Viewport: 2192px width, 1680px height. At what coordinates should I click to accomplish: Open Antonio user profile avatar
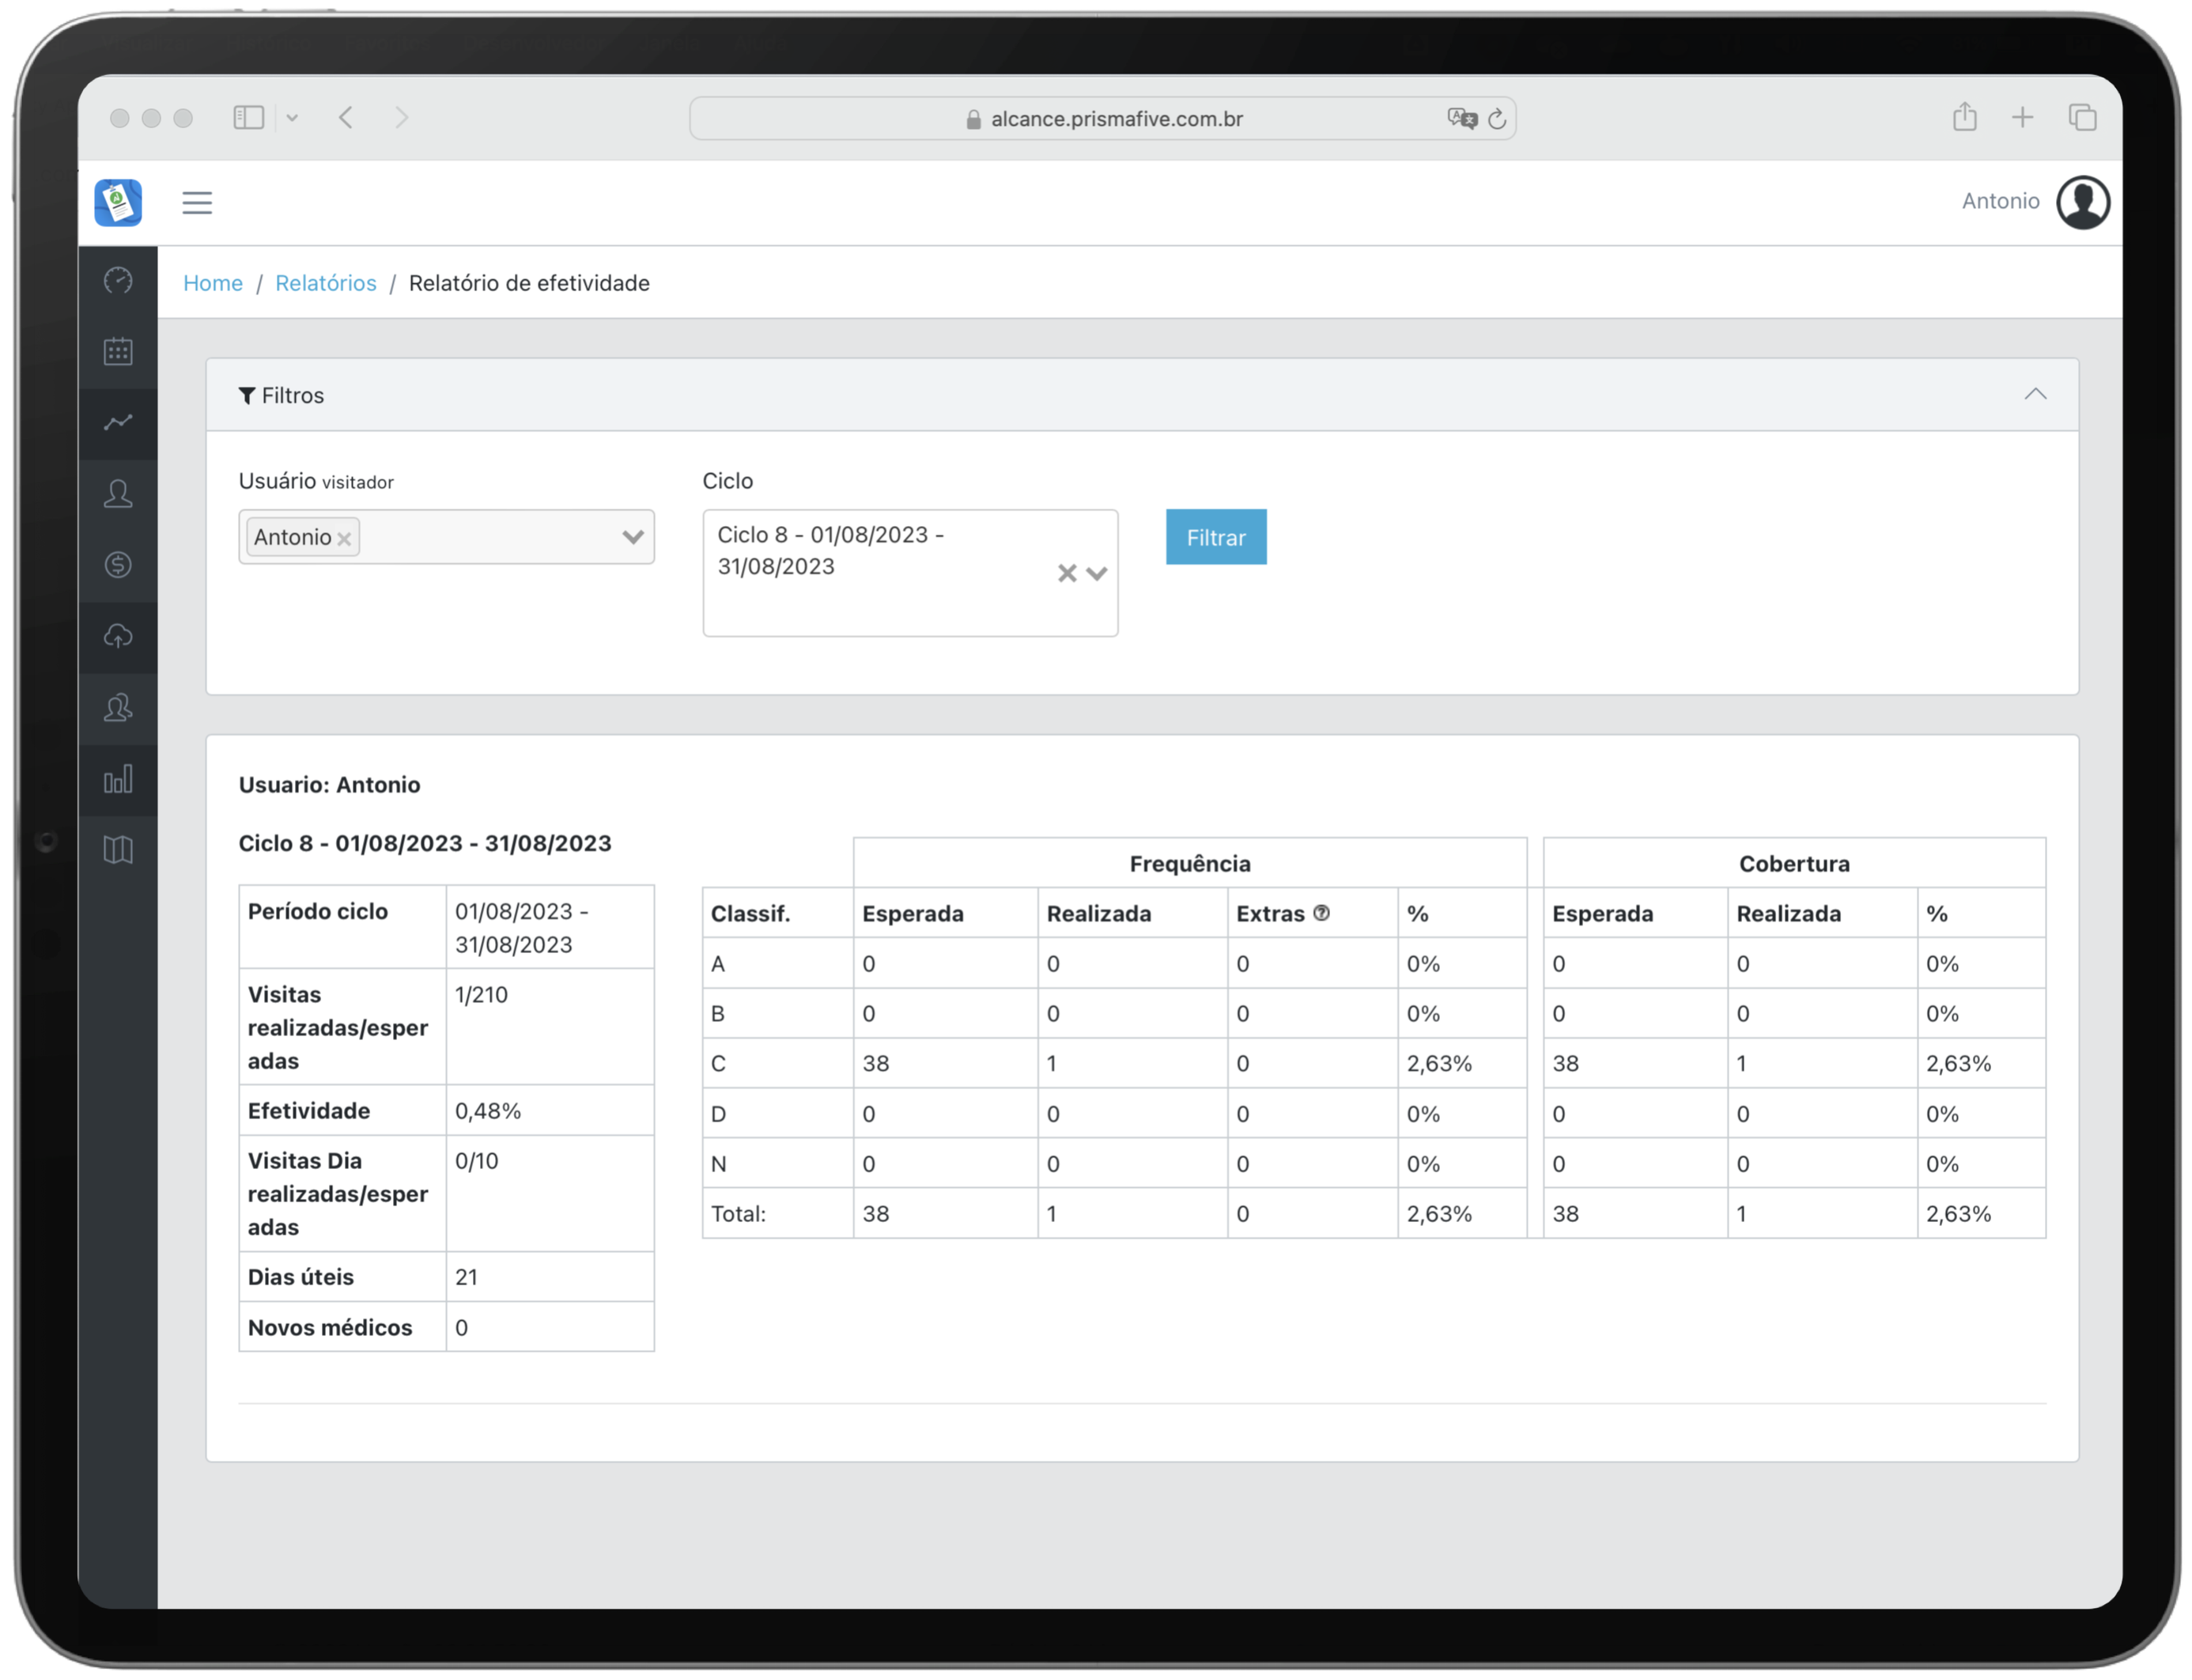2082,202
